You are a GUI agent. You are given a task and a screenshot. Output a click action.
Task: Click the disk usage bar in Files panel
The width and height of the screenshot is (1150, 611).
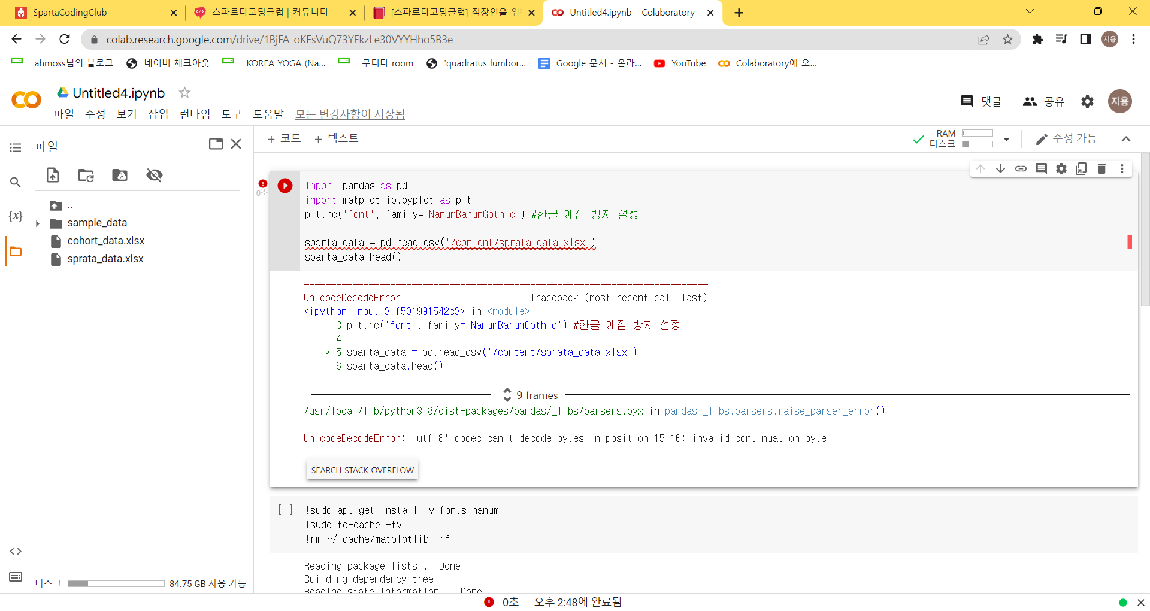[x=116, y=583]
